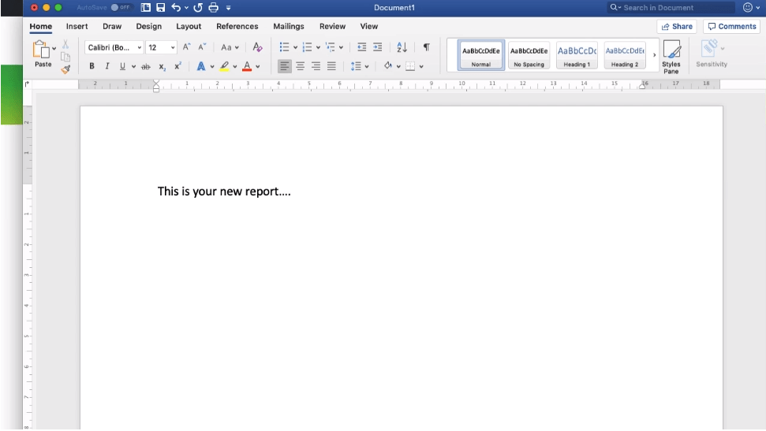The width and height of the screenshot is (766, 431).
Task: Apply the Heading 2 style
Action: [x=624, y=54]
